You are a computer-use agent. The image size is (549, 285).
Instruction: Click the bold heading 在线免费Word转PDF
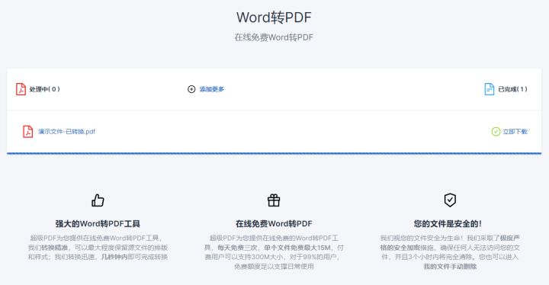274,224
